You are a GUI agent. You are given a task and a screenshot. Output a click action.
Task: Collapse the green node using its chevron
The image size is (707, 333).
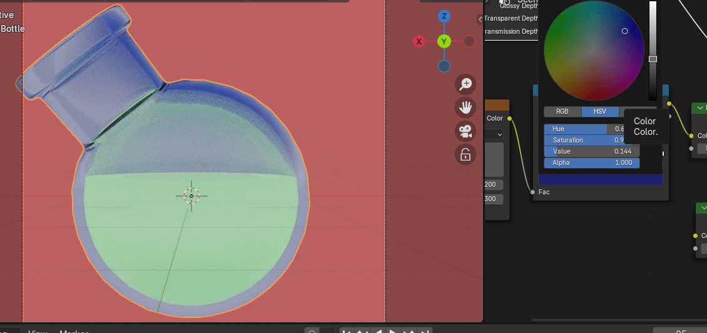pos(699,108)
